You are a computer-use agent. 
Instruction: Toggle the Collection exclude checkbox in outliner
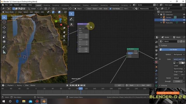click(161, 14)
